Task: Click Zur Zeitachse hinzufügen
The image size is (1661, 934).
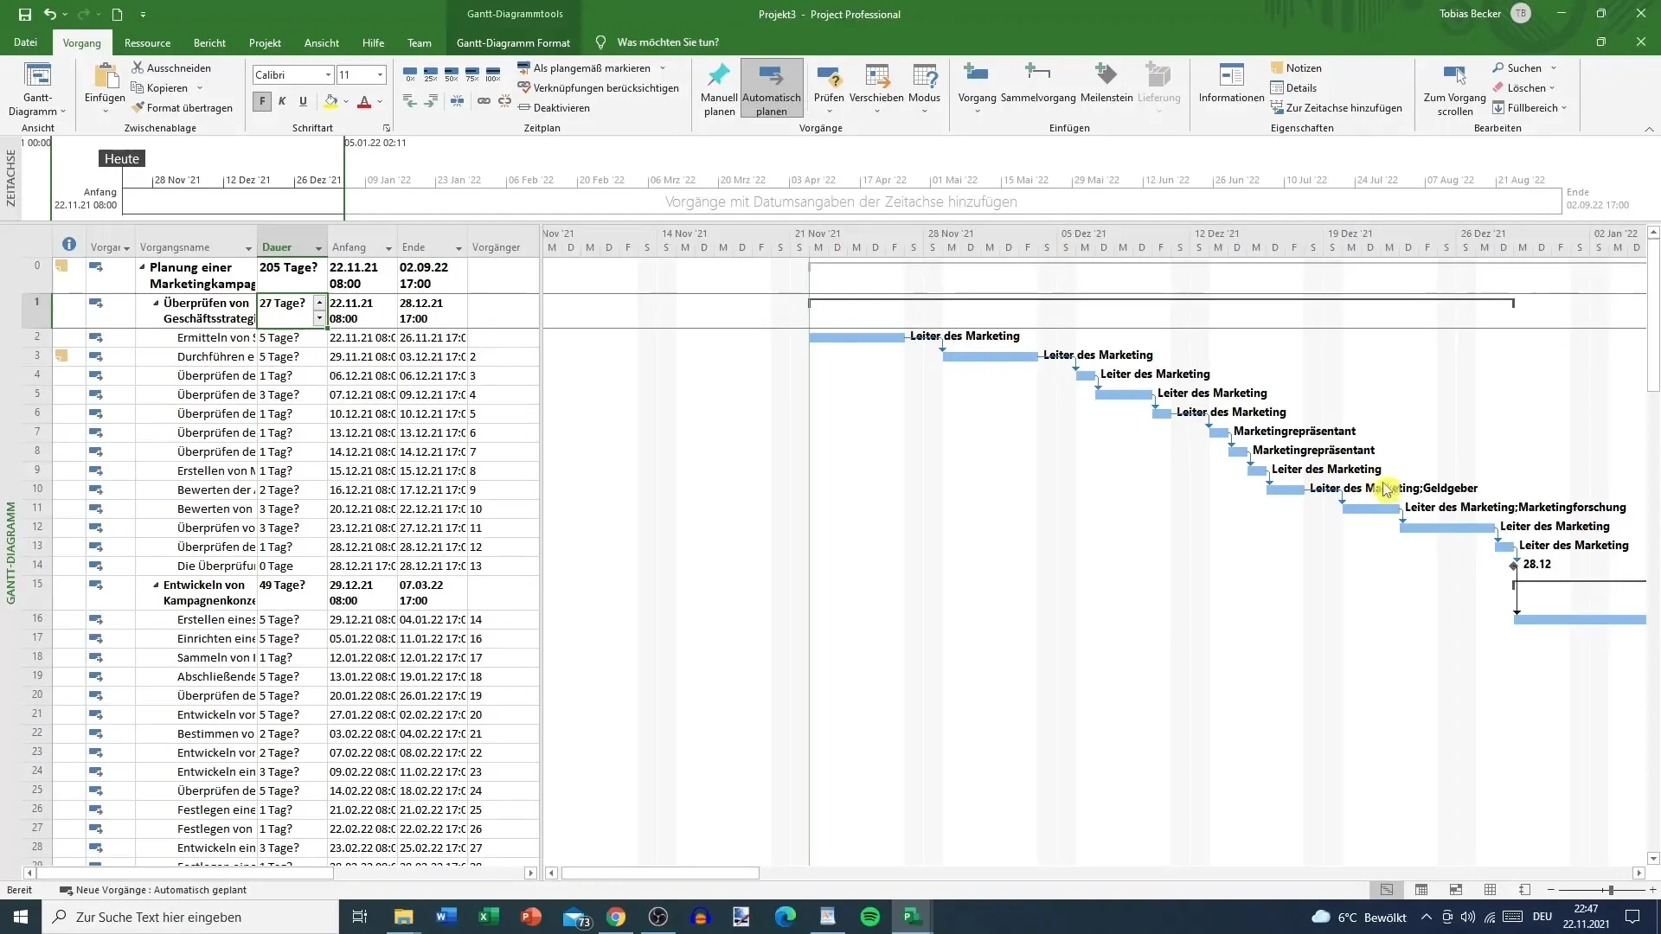Action: coord(1337,108)
